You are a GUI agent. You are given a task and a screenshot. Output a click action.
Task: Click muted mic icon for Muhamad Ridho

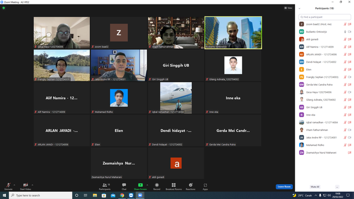[x=345, y=145]
